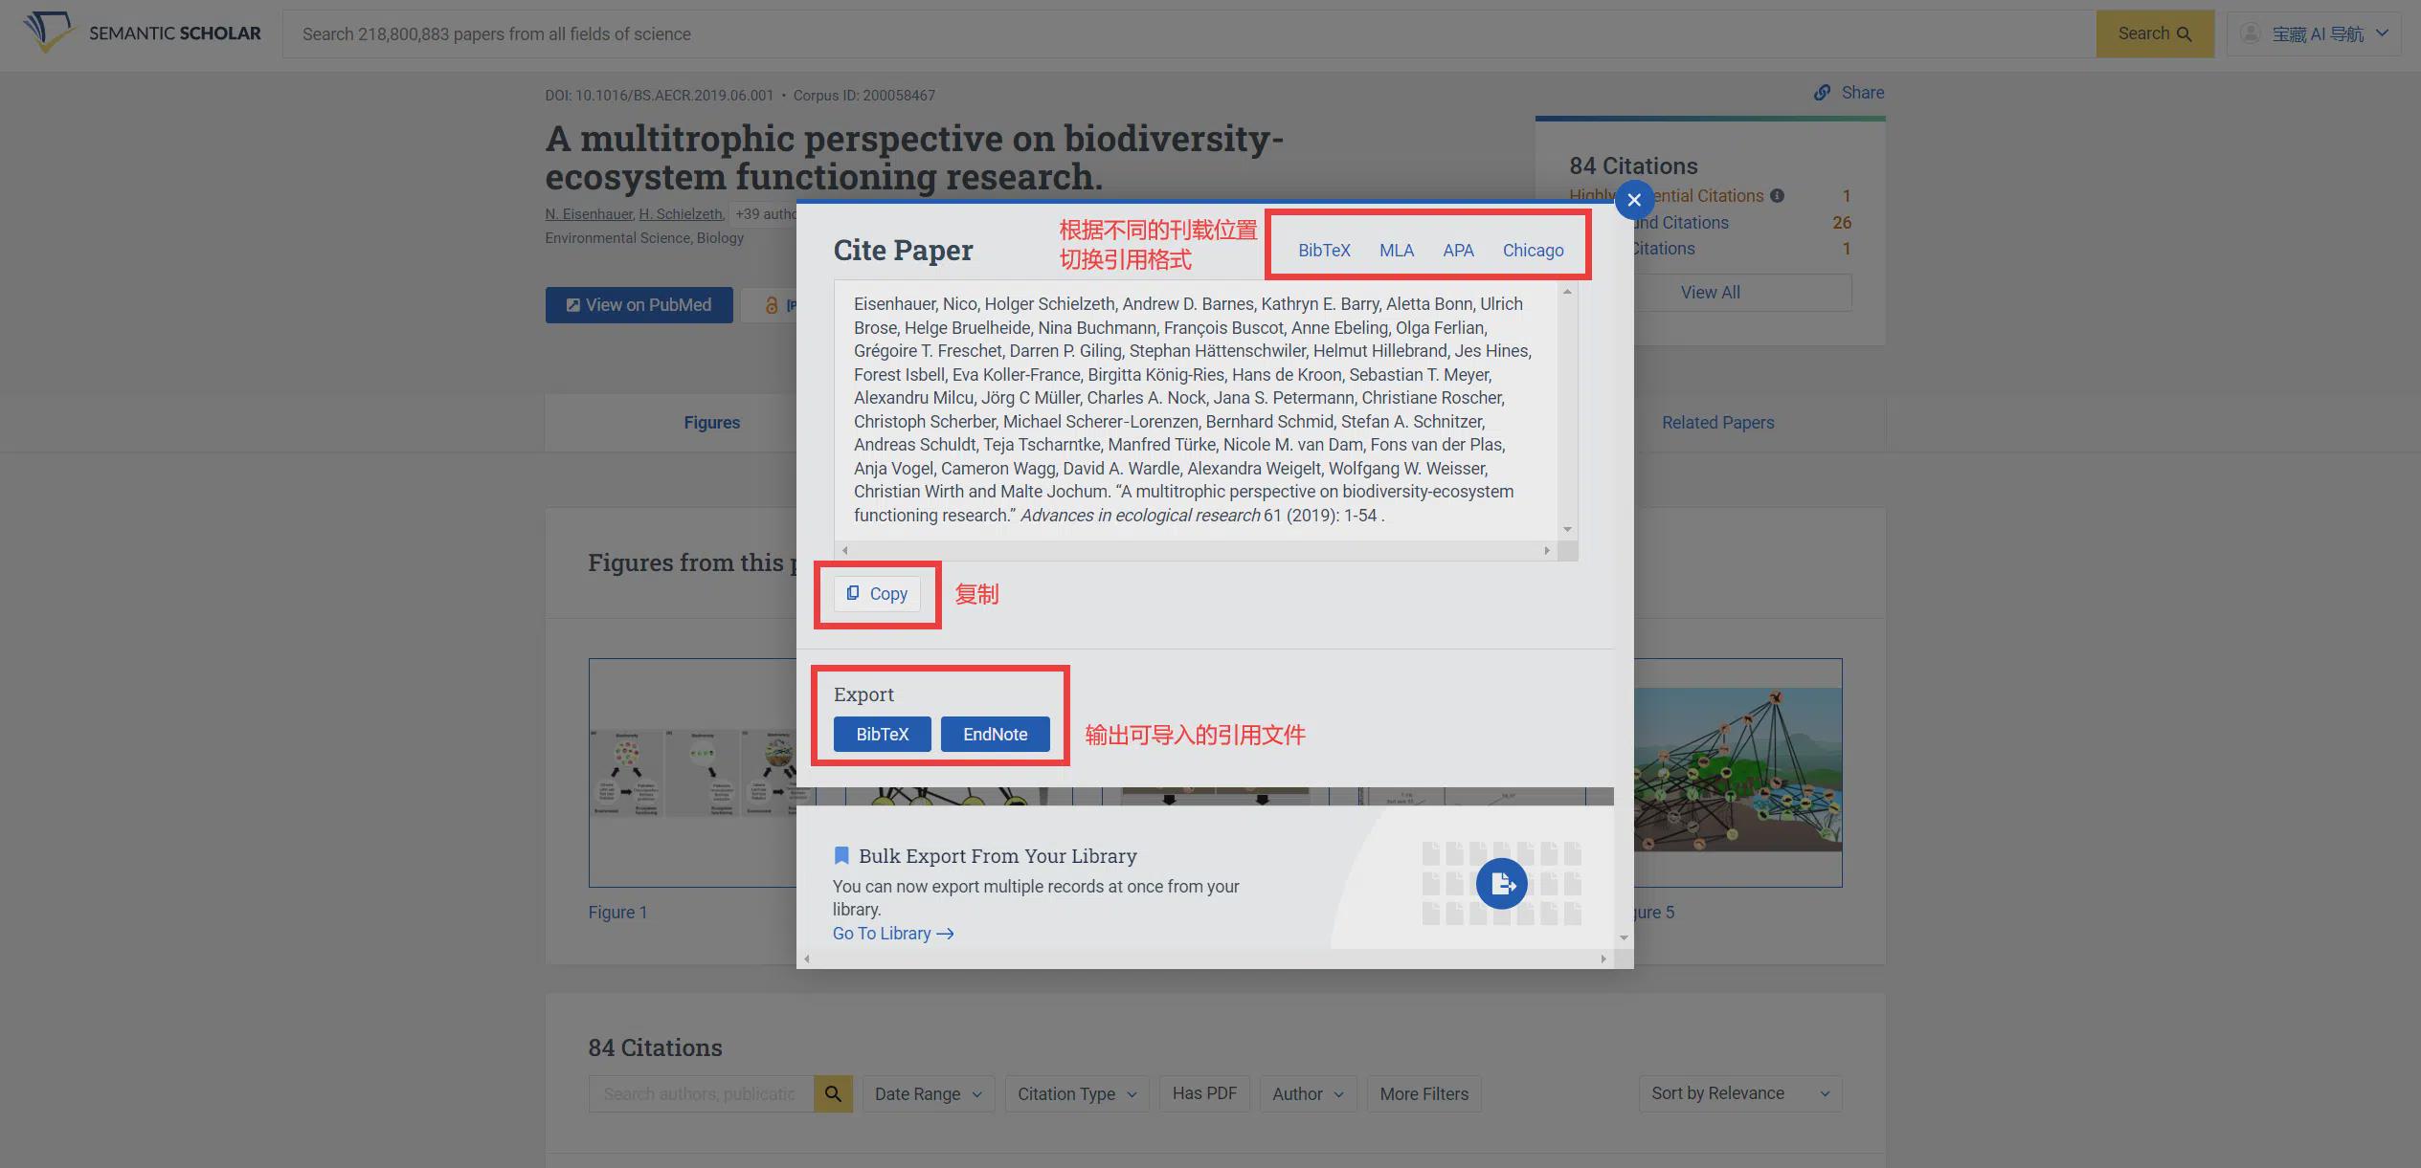Close the Cite Paper dialog
This screenshot has height=1168, width=2421.
1634,200
